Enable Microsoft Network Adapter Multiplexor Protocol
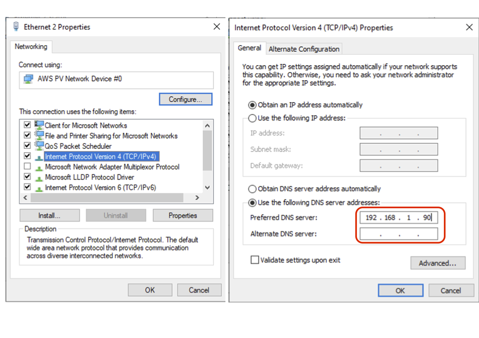The image size is (479, 338). pyautogui.click(x=27, y=167)
